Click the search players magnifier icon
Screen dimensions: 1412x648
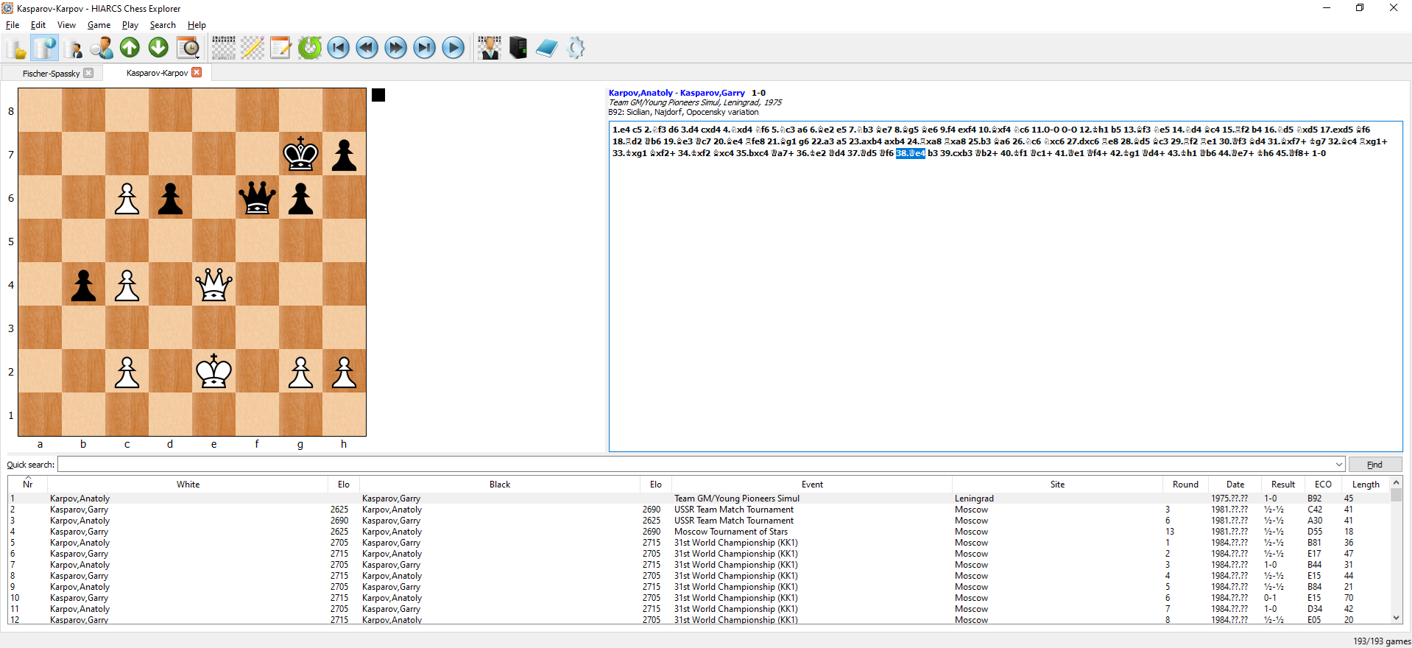102,49
